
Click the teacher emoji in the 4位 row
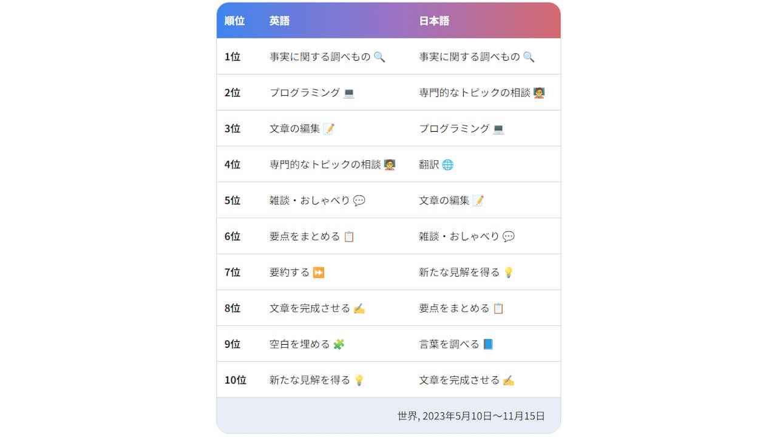coord(389,164)
